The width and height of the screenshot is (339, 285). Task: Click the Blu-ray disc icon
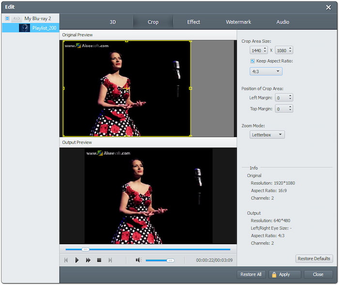(16, 18)
